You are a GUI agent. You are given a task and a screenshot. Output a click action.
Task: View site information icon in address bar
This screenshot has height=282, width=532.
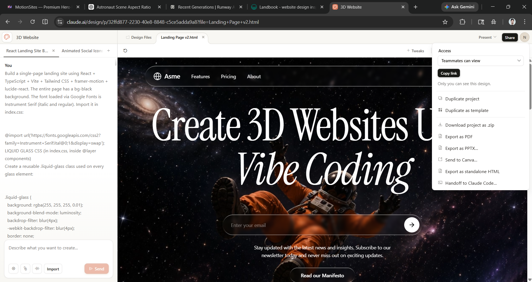tap(60, 22)
